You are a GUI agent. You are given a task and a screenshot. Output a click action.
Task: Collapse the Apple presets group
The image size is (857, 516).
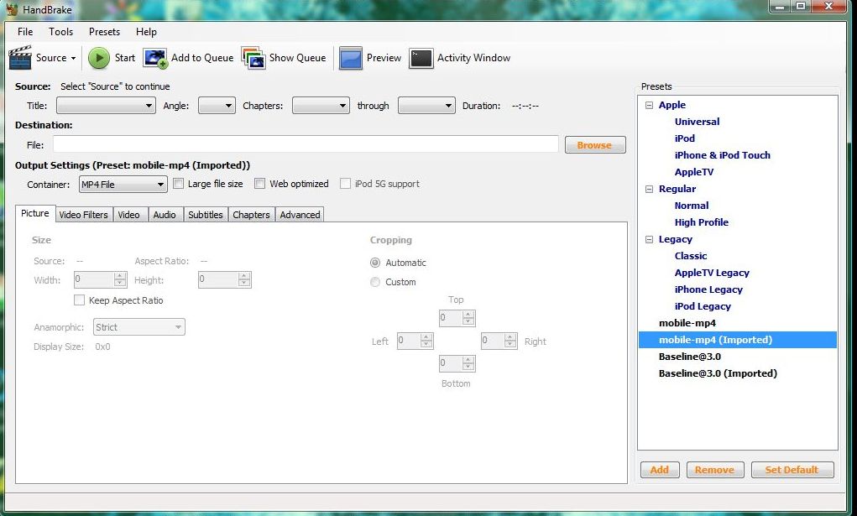pos(649,105)
